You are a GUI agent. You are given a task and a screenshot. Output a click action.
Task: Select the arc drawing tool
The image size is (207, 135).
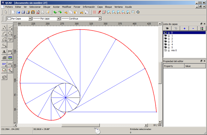click(x=4, y=33)
